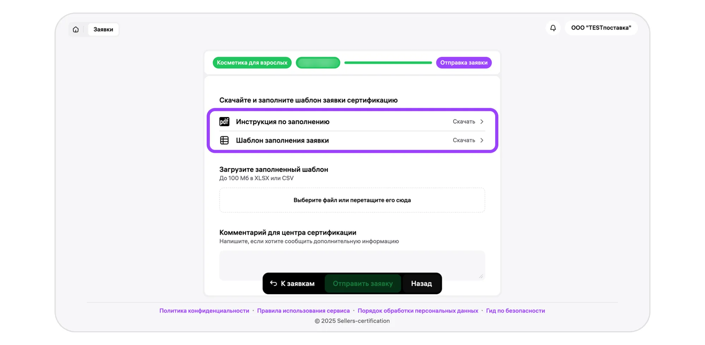
Task: Click the chevron on the Инструкция по заполнению row
Action: point(482,122)
